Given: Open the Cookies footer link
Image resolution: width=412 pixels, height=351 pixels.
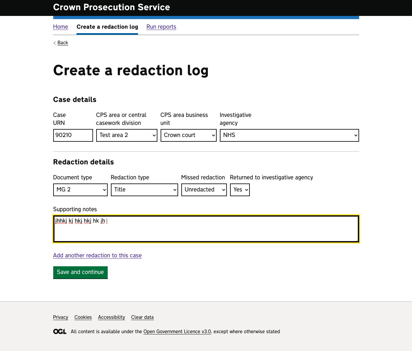Looking at the screenshot, I should [83, 317].
